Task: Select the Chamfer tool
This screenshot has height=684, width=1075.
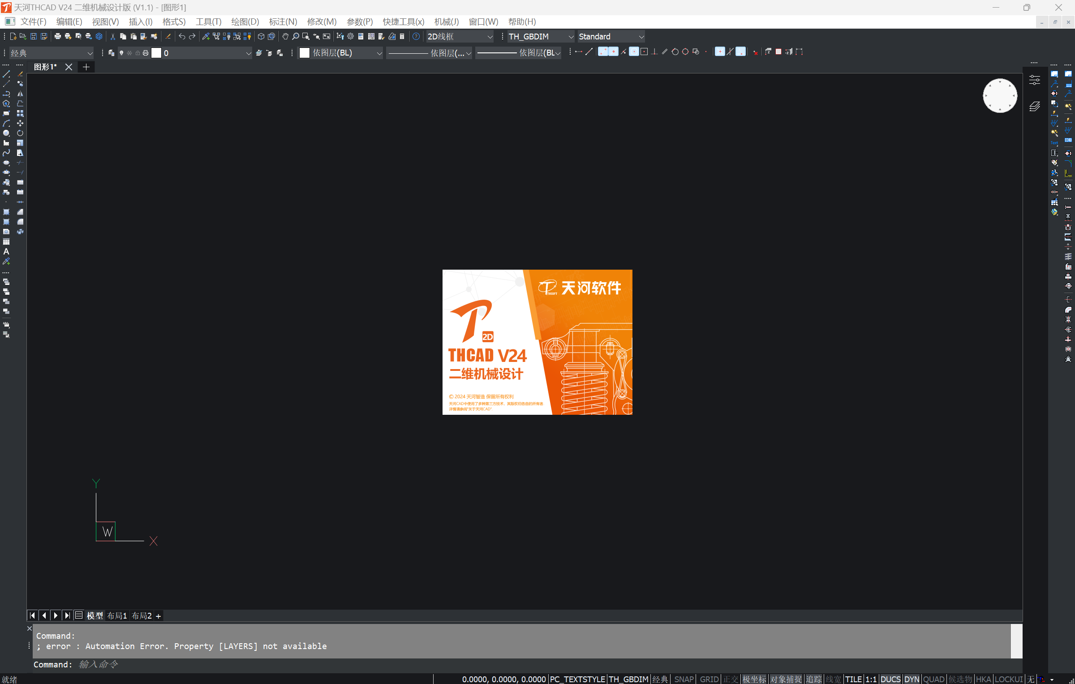Action: coord(20,212)
